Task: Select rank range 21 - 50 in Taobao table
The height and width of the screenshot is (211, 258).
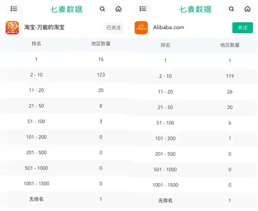Action: 37,106
